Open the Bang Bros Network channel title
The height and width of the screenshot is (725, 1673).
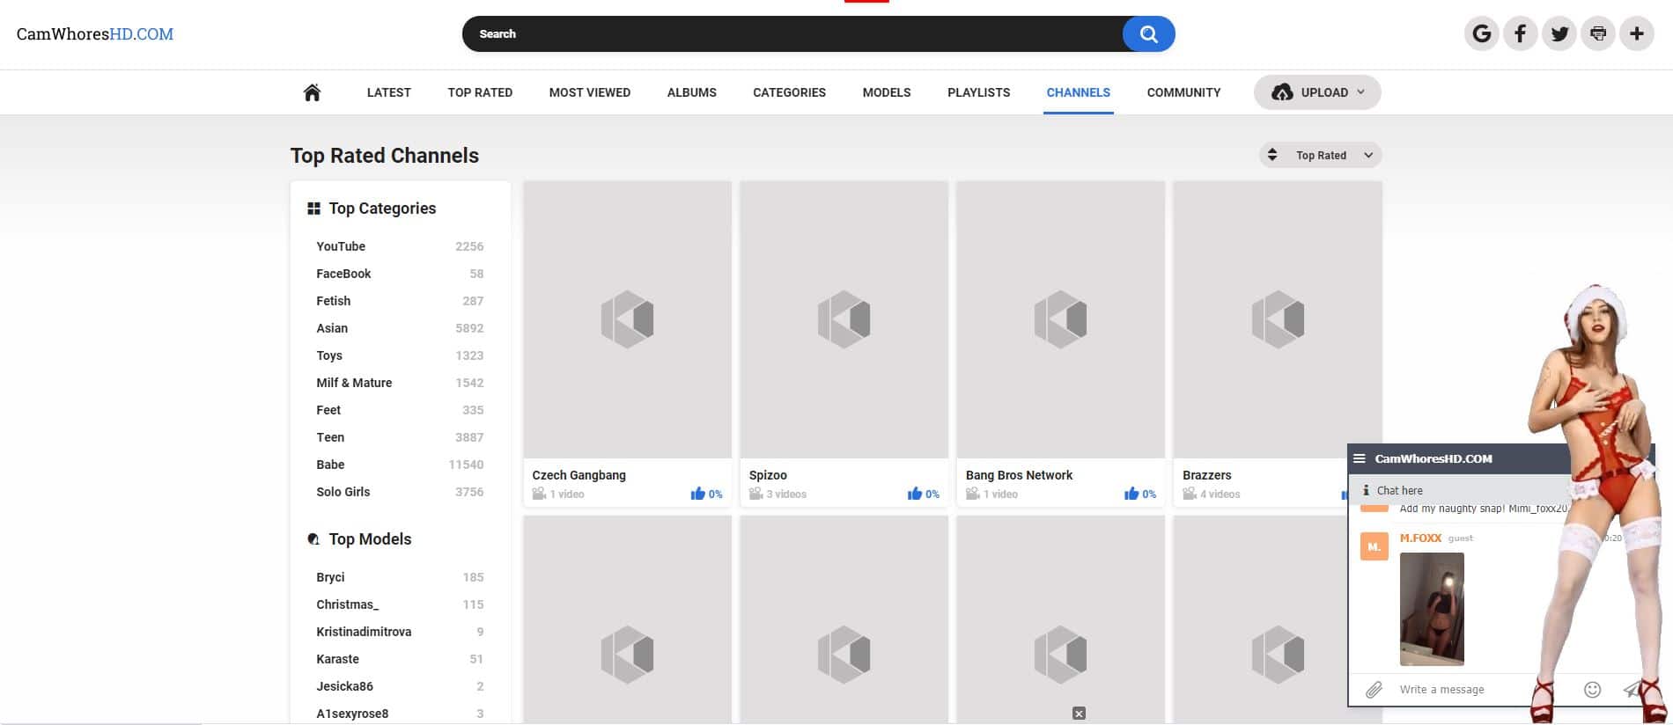[x=1019, y=475]
